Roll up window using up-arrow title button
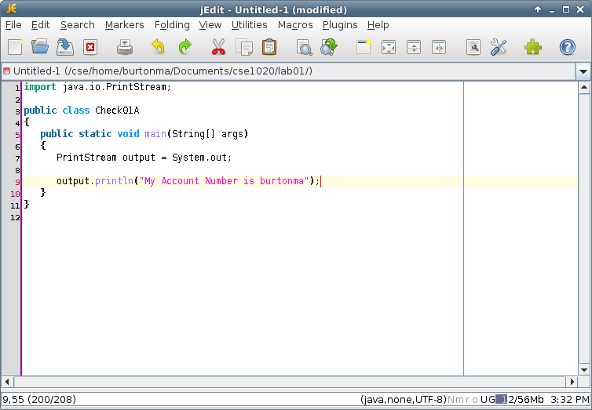This screenshot has width=592, height=410. click(x=538, y=9)
